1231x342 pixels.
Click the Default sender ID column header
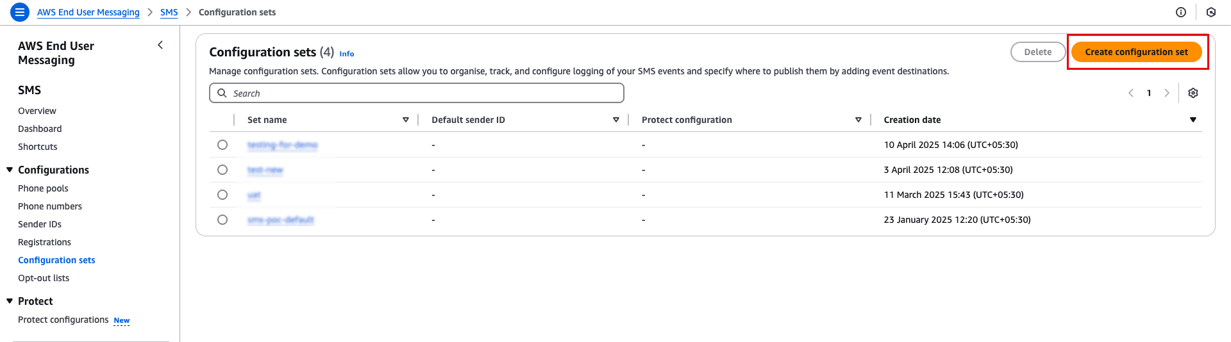coord(469,120)
